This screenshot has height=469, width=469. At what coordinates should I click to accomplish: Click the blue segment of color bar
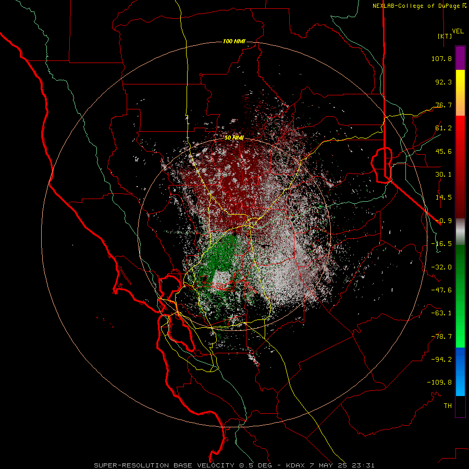[460, 372]
